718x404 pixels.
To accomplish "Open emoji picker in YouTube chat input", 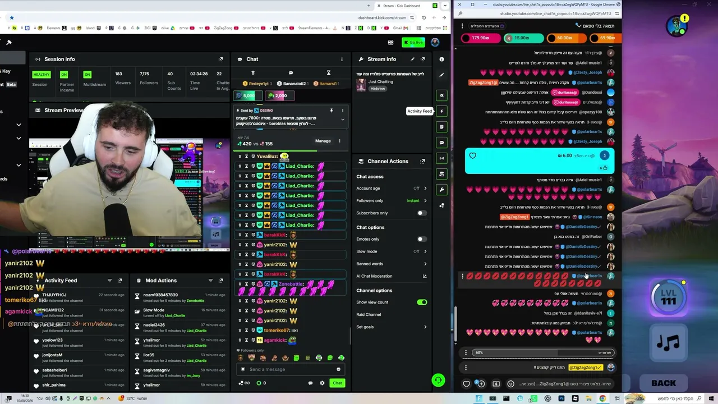I will click(x=510, y=384).
